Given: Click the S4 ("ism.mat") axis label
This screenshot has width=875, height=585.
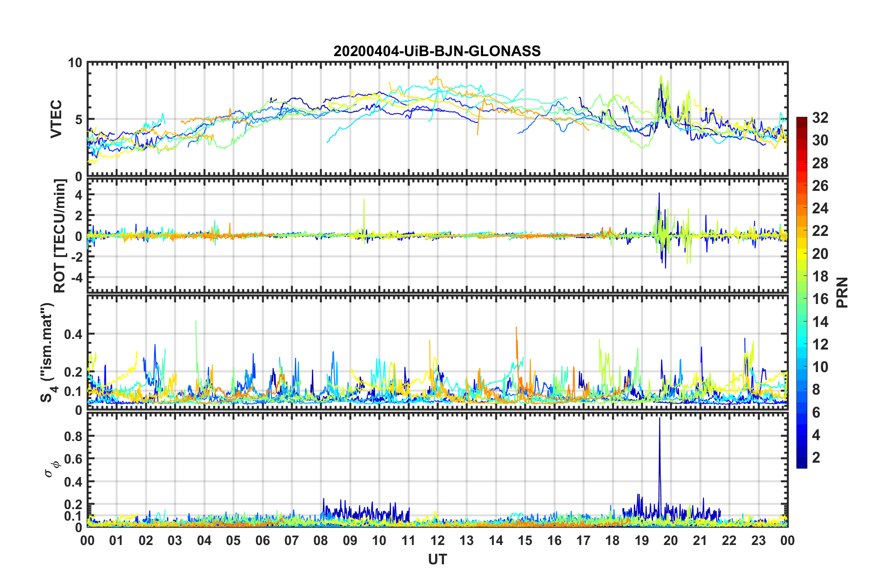Looking at the screenshot, I should (x=48, y=352).
